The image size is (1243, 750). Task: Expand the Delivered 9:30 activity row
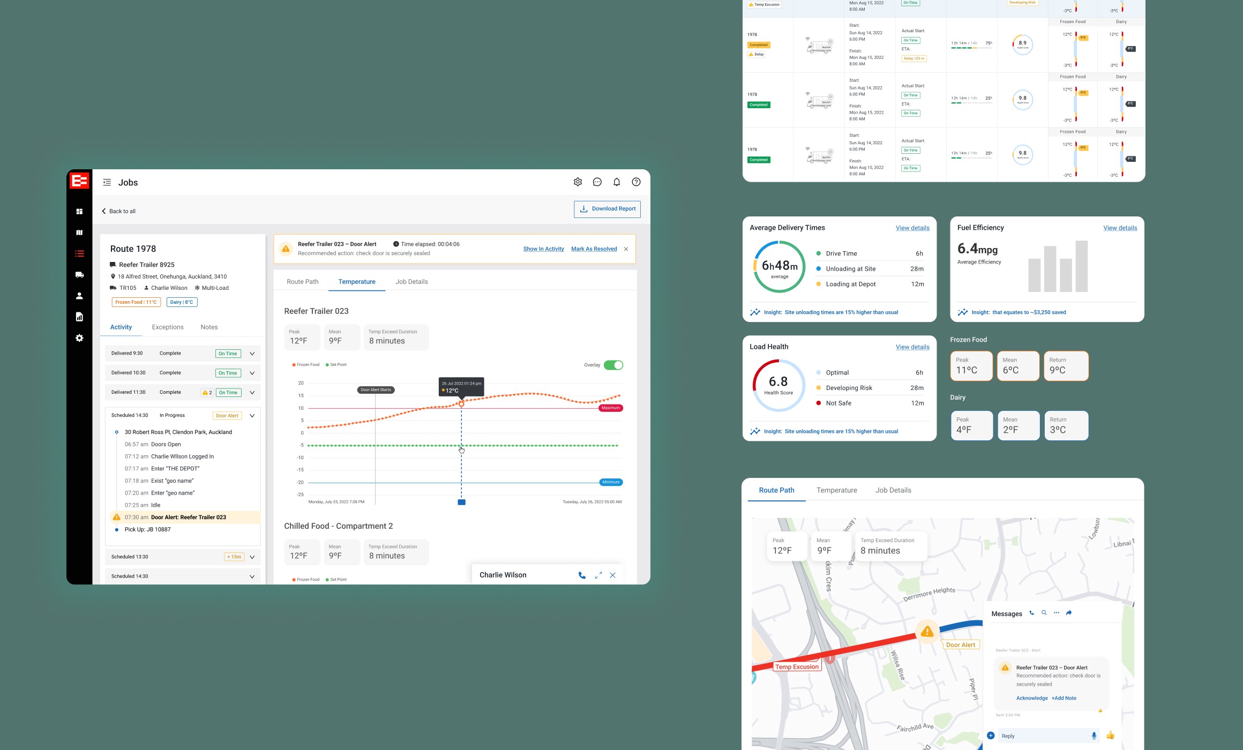(x=252, y=354)
